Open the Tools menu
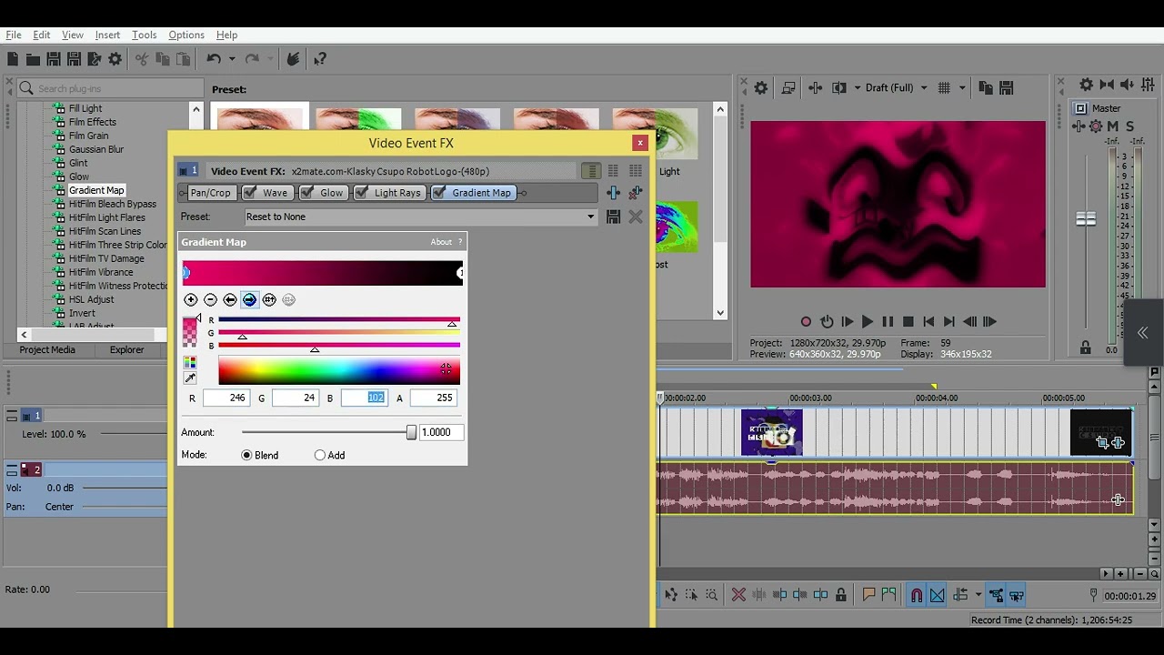 pyautogui.click(x=145, y=35)
